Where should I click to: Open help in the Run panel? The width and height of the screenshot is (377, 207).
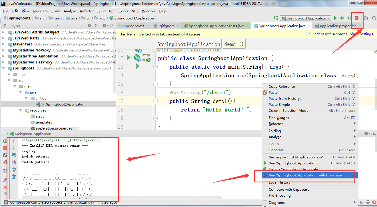point(5,194)
